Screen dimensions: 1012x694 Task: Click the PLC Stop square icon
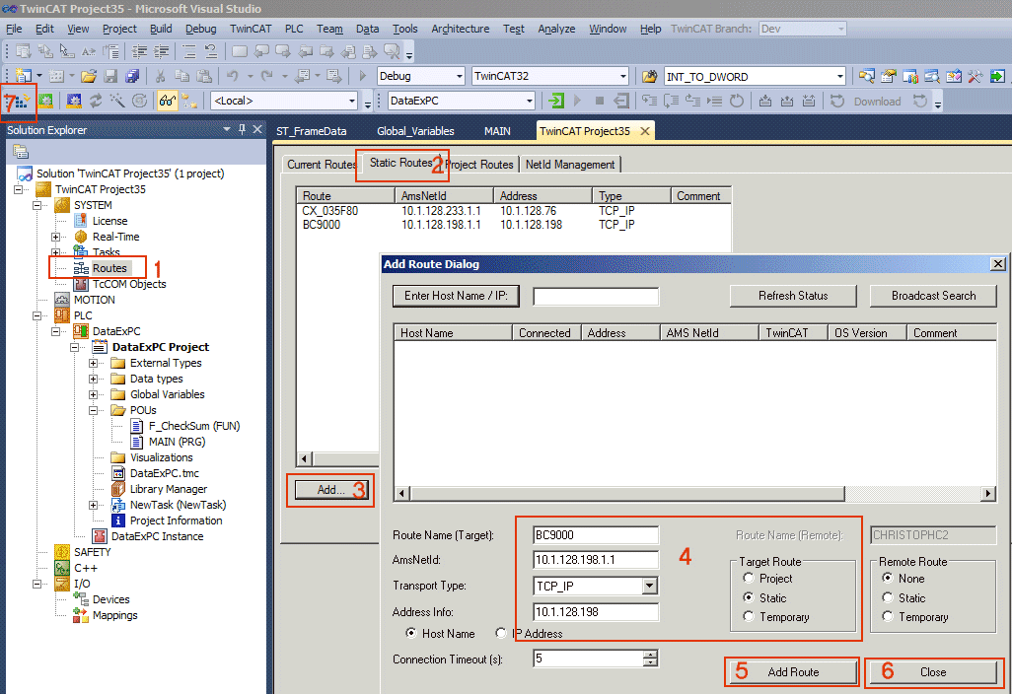(600, 101)
